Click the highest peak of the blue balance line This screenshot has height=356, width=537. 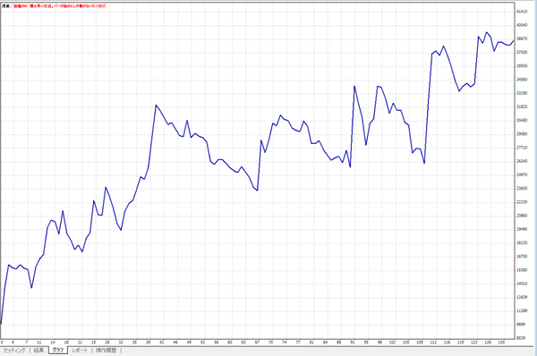click(486, 32)
